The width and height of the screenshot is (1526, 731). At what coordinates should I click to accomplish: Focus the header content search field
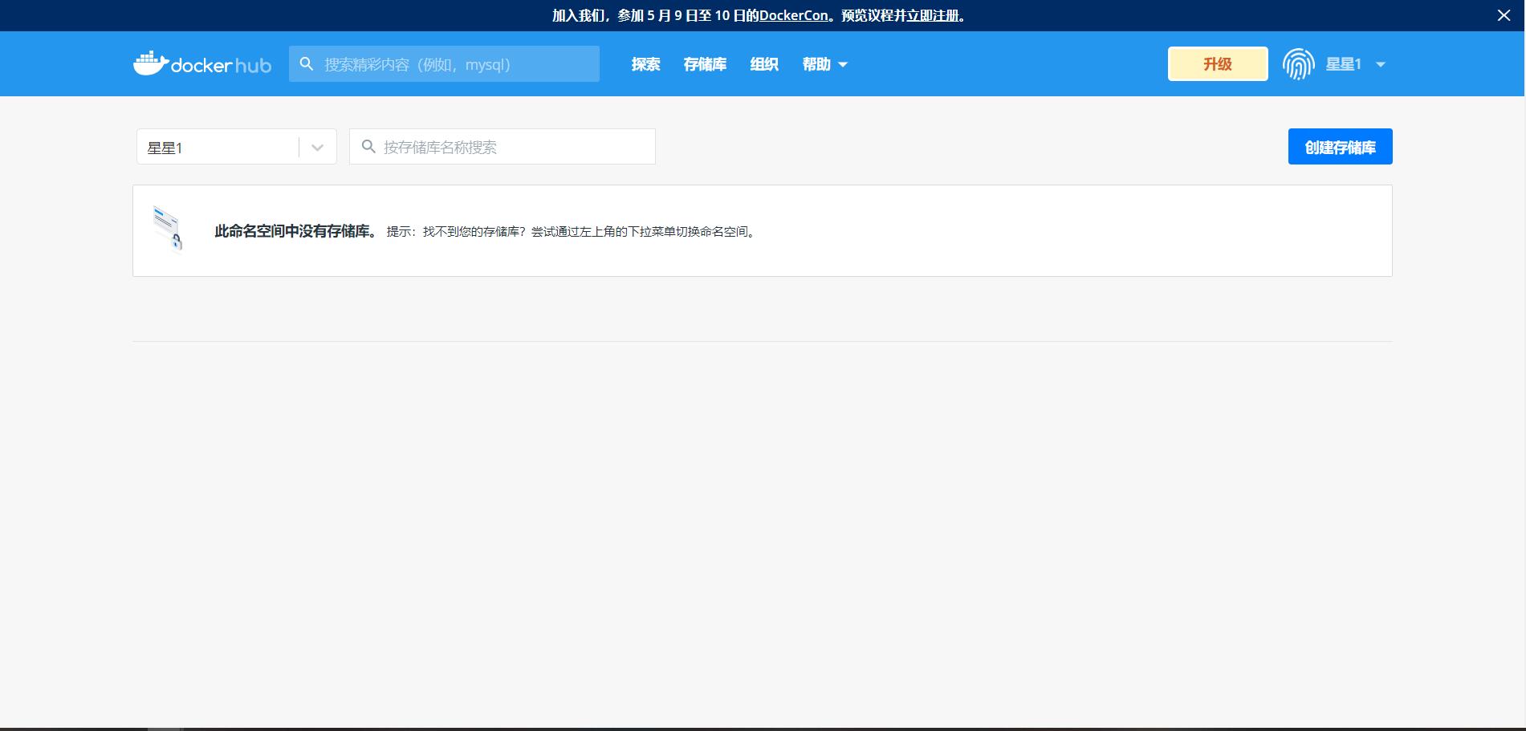pos(444,64)
